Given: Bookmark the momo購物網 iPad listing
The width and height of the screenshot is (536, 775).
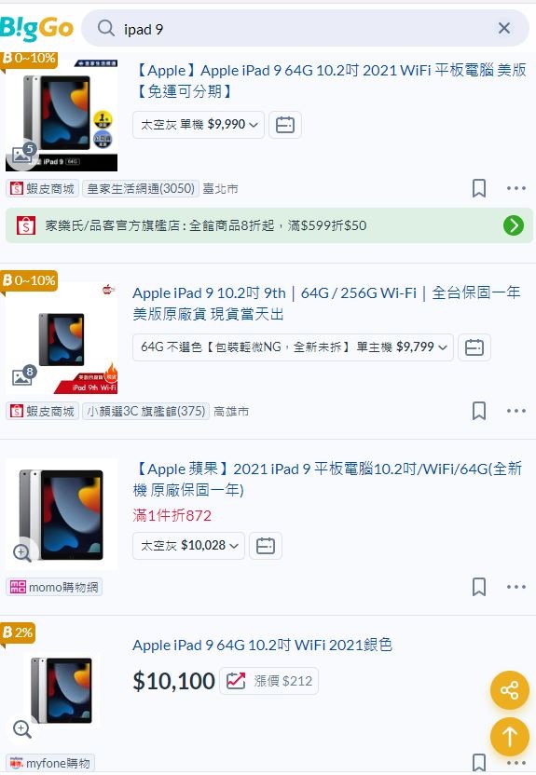Looking at the screenshot, I should [x=478, y=587].
